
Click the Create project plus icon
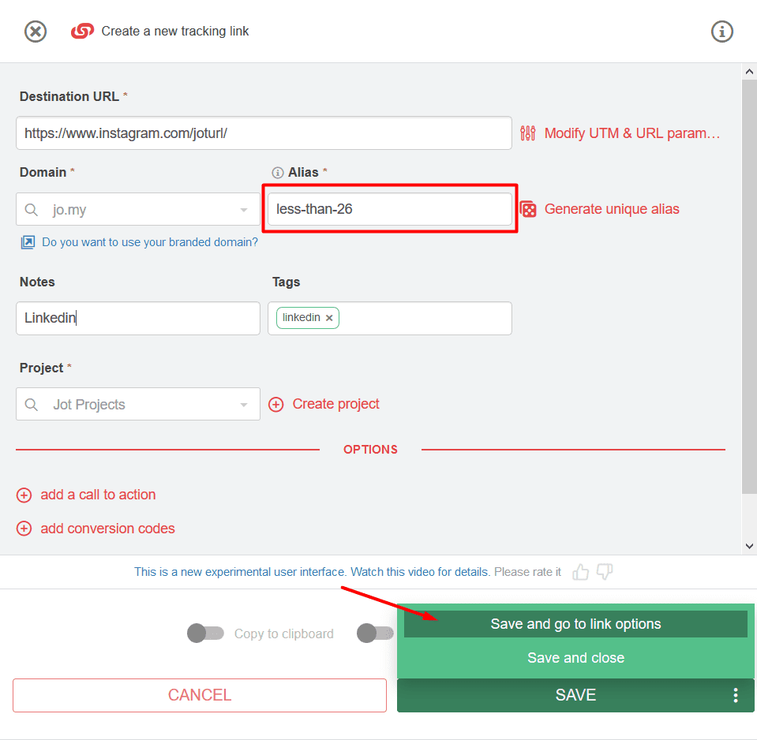[x=276, y=404]
